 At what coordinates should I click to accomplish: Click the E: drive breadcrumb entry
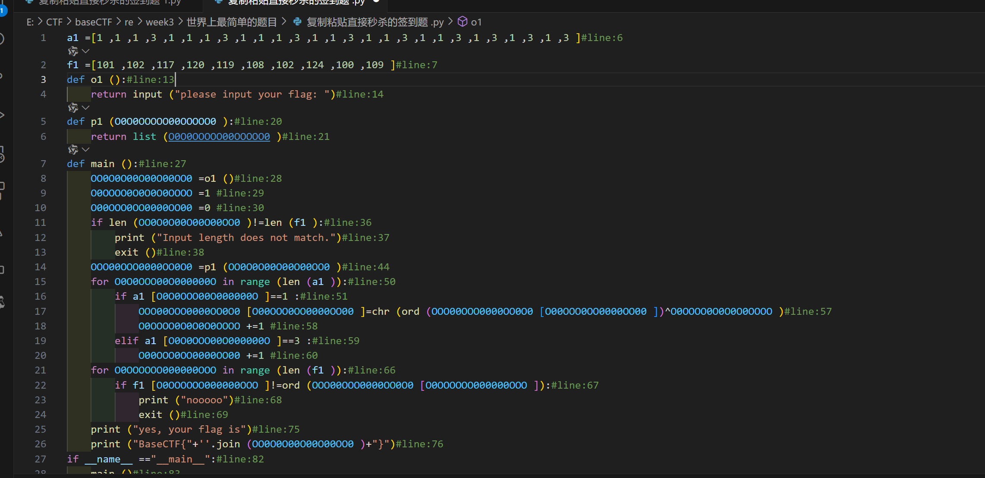click(29, 22)
